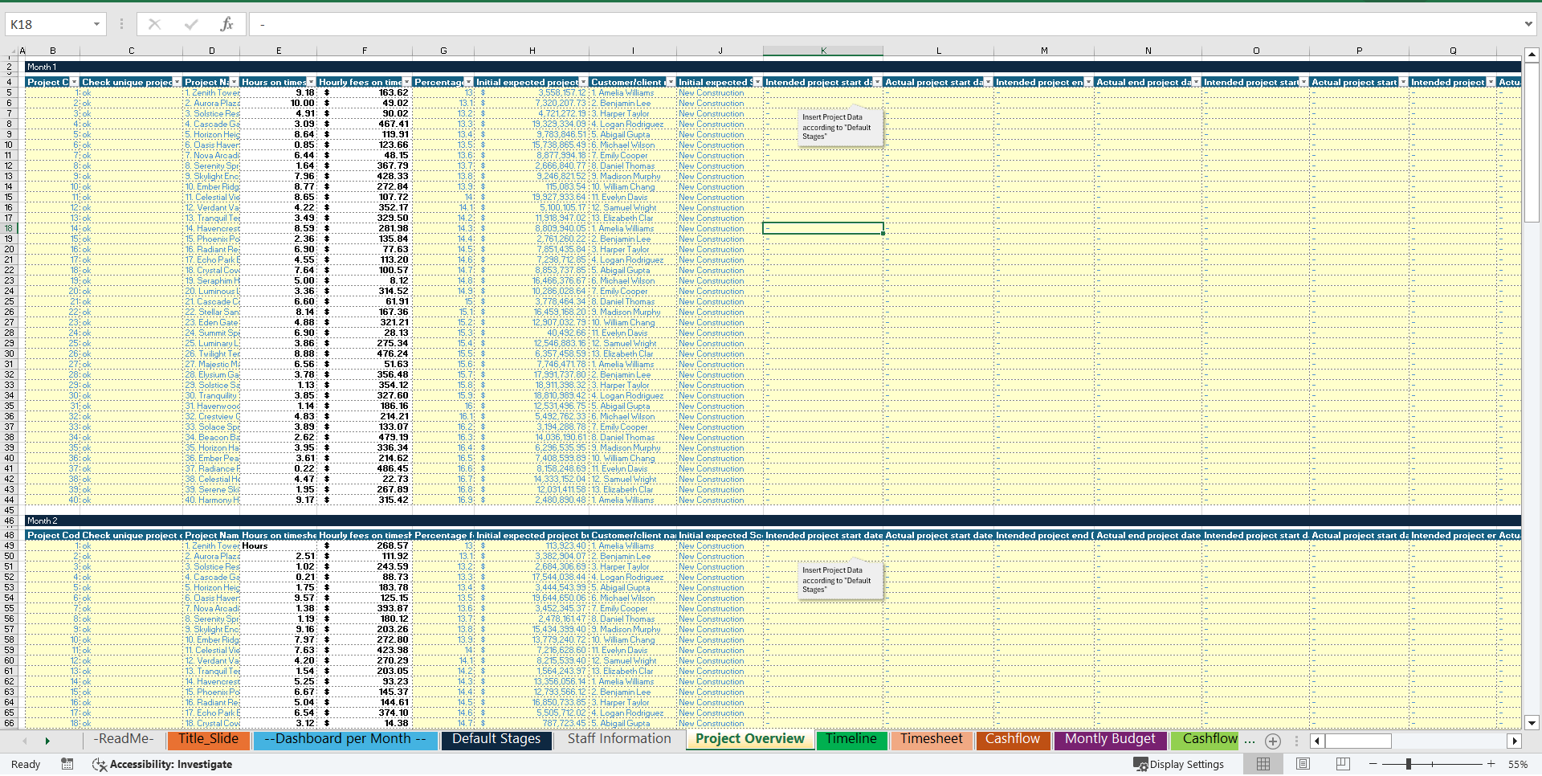Image resolution: width=1542 pixels, height=776 pixels.
Task: Open filter dropdown for Hours on timesheet column
Action: pos(312,82)
